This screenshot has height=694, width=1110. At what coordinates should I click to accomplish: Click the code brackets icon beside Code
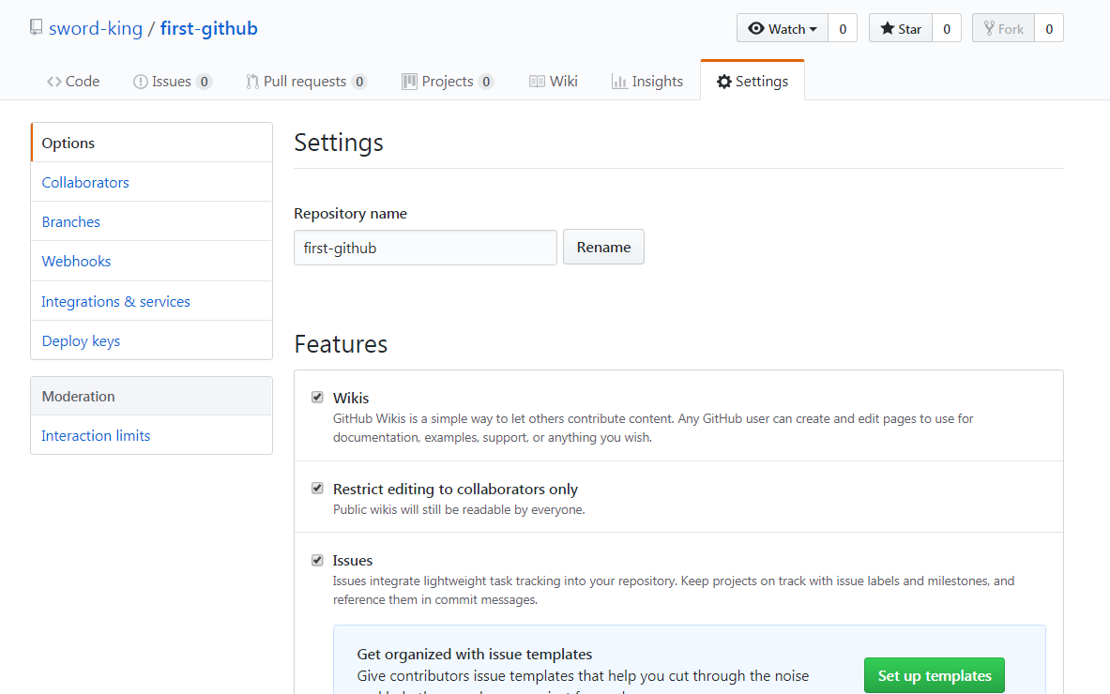click(x=53, y=83)
